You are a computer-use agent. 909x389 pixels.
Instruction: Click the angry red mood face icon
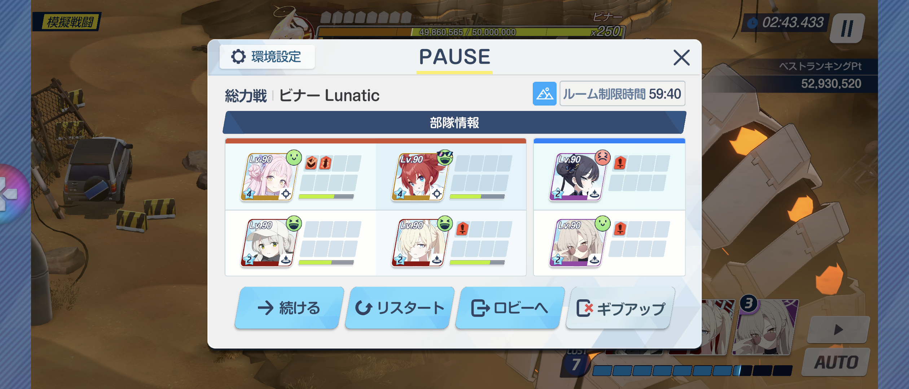click(602, 157)
